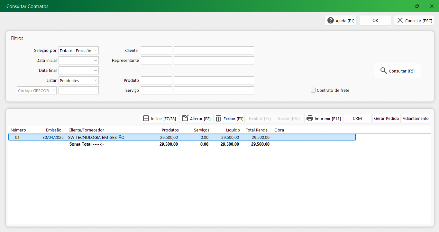Click the Ajuda help question mark icon

(x=331, y=21)
